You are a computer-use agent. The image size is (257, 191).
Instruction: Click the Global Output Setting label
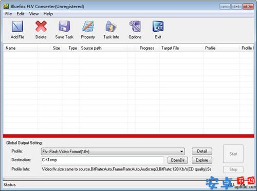(x=24, y=143)
